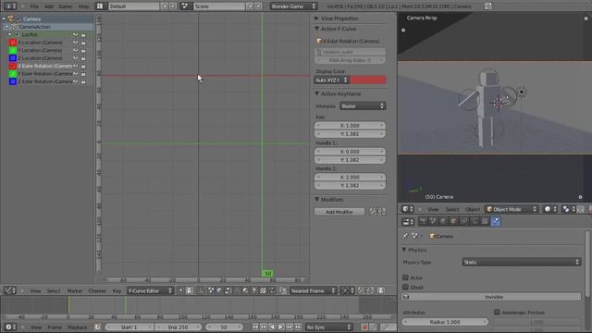Open the Help menu
This screenshot has height=333, width=592.
(x=83, y=6)
